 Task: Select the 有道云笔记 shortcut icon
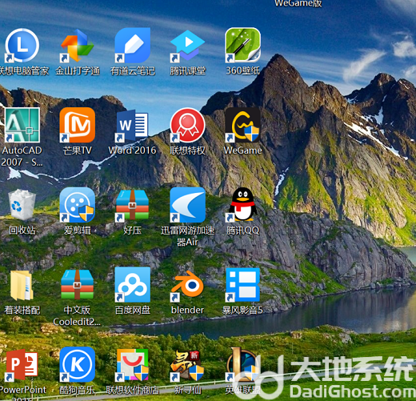click(133, 46)
